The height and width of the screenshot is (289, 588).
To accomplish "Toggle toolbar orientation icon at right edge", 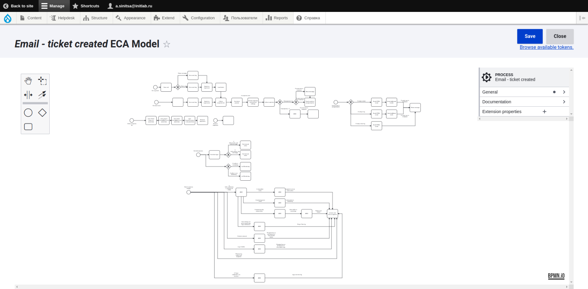I will [x=582, y=18].
